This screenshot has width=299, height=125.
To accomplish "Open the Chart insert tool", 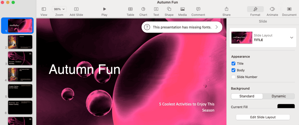I will coord(143,9).
